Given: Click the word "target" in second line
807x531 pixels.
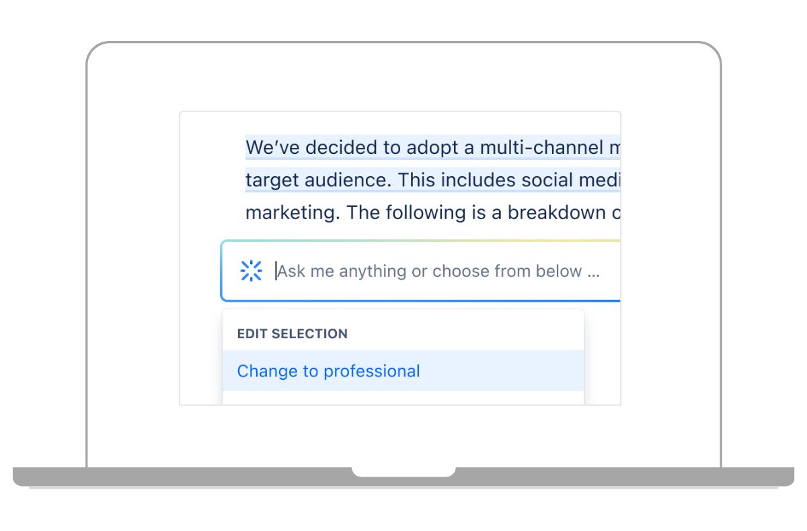Looking at the screenshot, I should (x=272, y=180).
